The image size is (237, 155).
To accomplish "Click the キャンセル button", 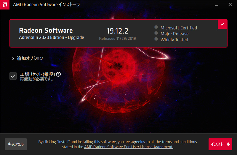I will (16, 144).
